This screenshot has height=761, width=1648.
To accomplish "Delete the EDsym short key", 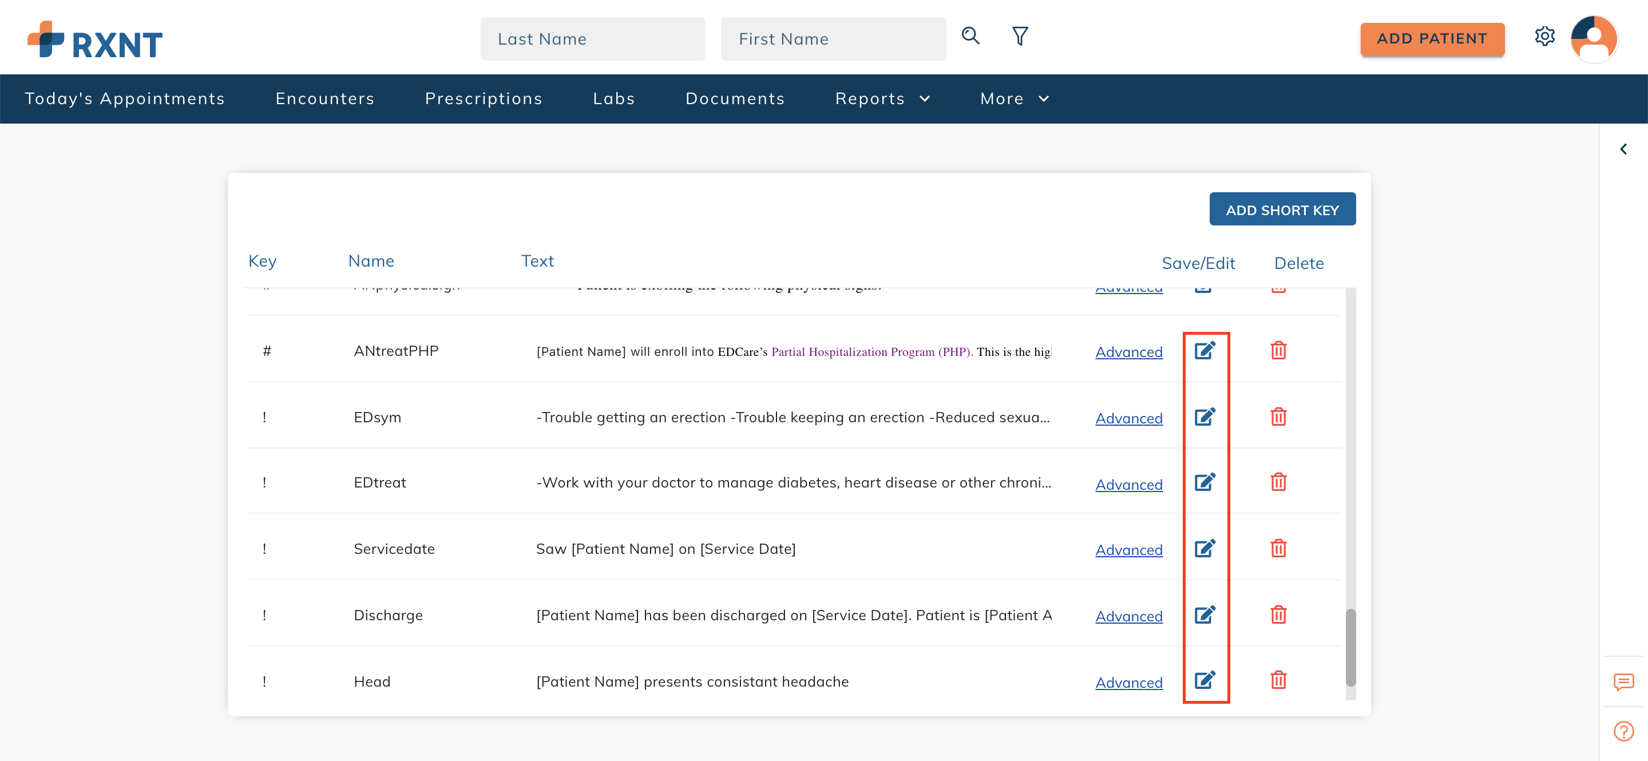I will (1278, 417).
